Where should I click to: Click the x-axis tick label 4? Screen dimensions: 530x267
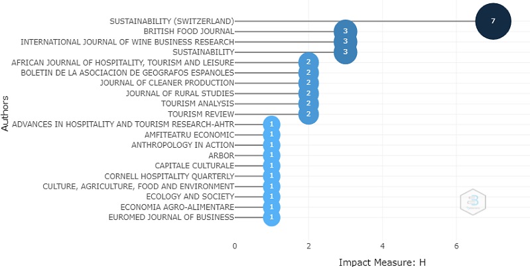(382, 246)
